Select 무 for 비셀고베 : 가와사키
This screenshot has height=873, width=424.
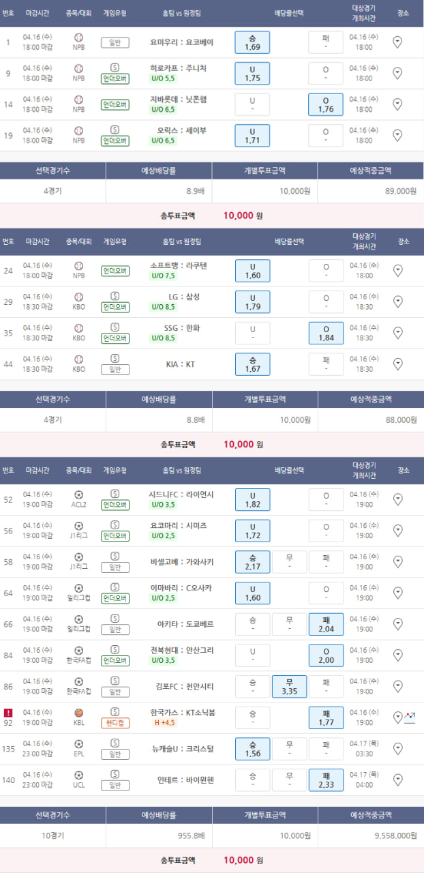(x=289, y=562)
